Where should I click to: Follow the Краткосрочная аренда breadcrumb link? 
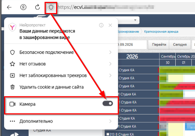[161, 32]
